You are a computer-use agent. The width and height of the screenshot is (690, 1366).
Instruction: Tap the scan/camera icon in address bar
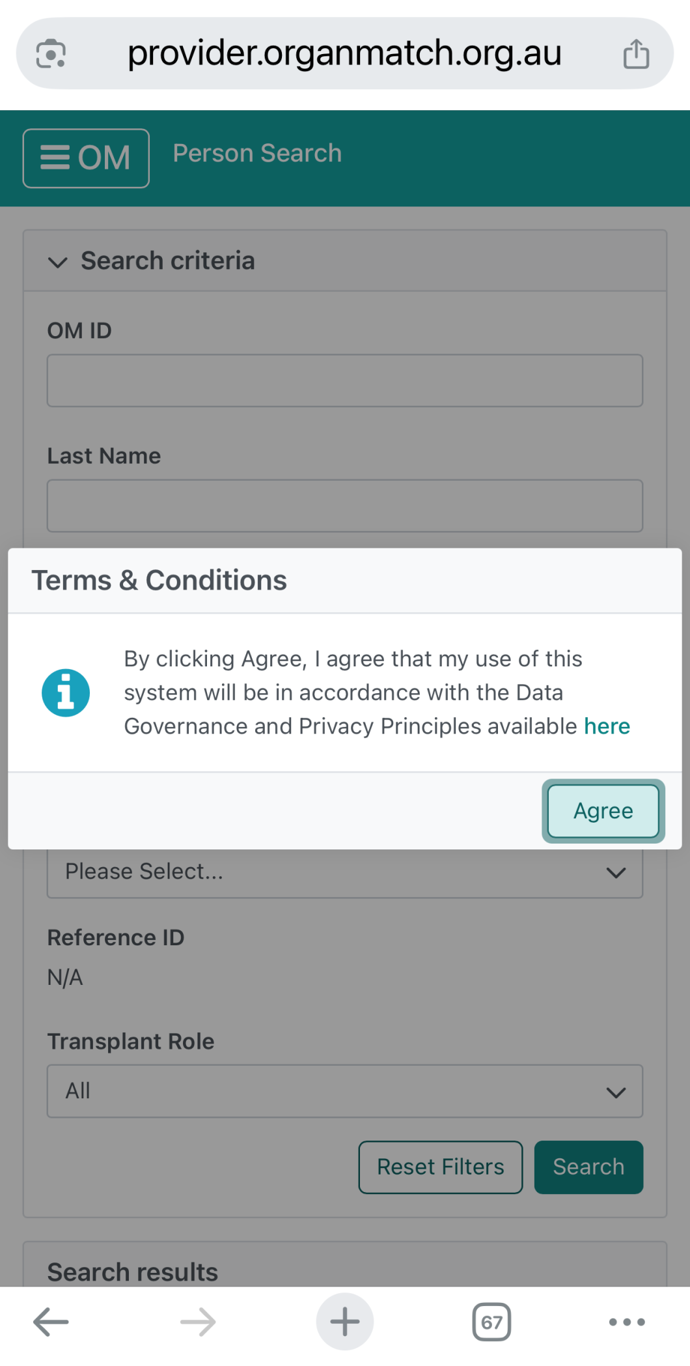click(52, 53)
